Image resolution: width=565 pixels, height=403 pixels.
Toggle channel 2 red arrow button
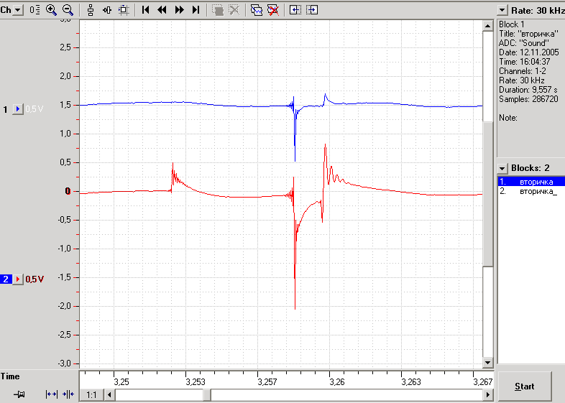click(18, 279)
